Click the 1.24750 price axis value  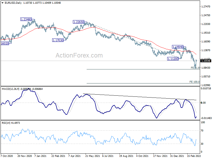coord(206,15)
